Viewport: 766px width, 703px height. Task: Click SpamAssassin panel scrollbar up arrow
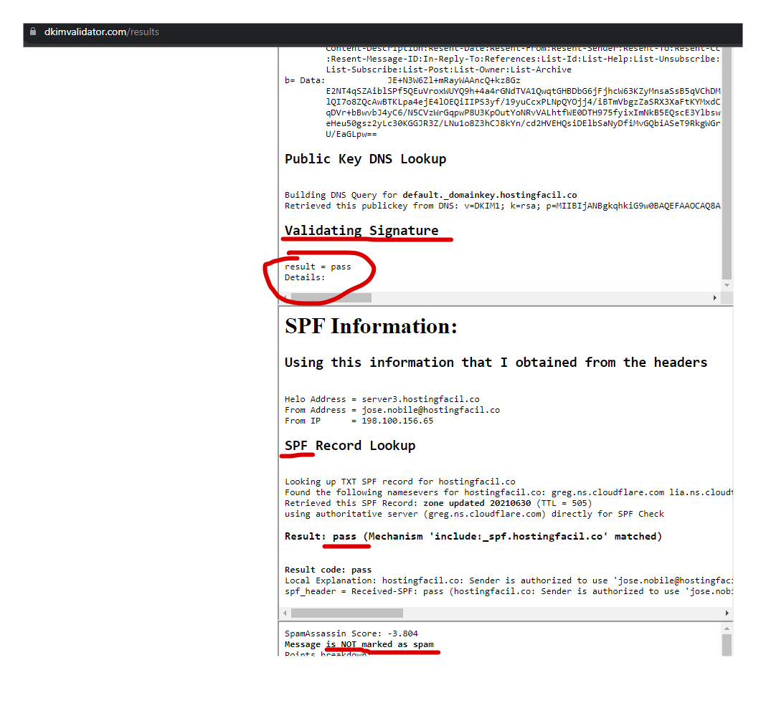[727, 628]
